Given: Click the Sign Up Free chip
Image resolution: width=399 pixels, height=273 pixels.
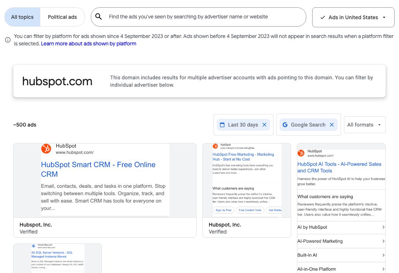Looking at the screenshot, I should click(224, 210).
